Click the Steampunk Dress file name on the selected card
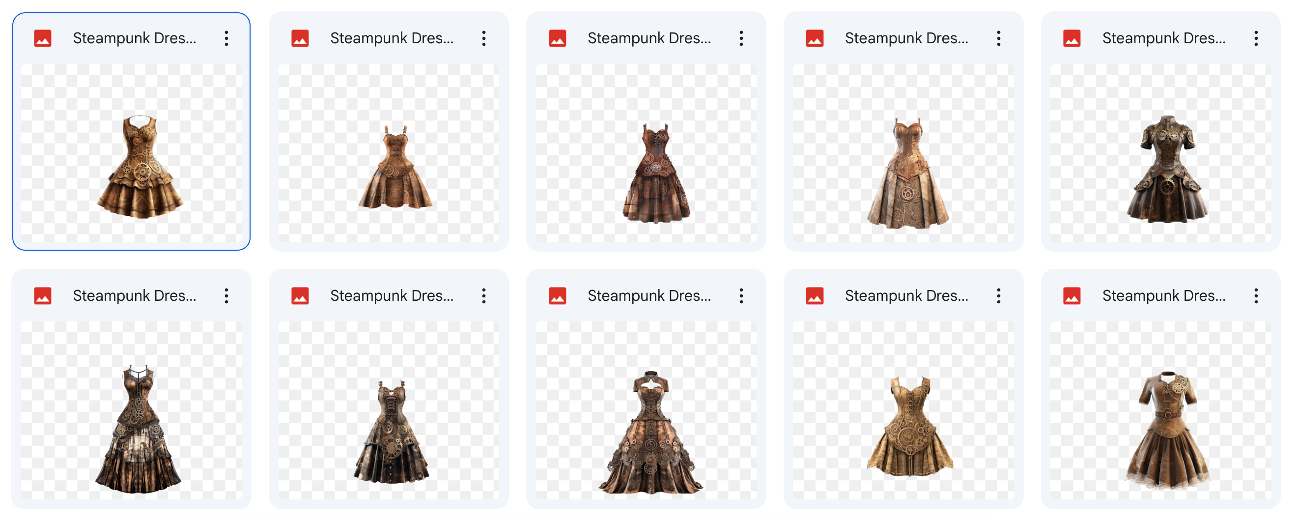 coord(135,38)
